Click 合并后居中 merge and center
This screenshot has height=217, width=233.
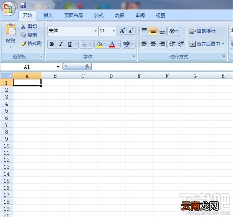[x=205, y=44]
